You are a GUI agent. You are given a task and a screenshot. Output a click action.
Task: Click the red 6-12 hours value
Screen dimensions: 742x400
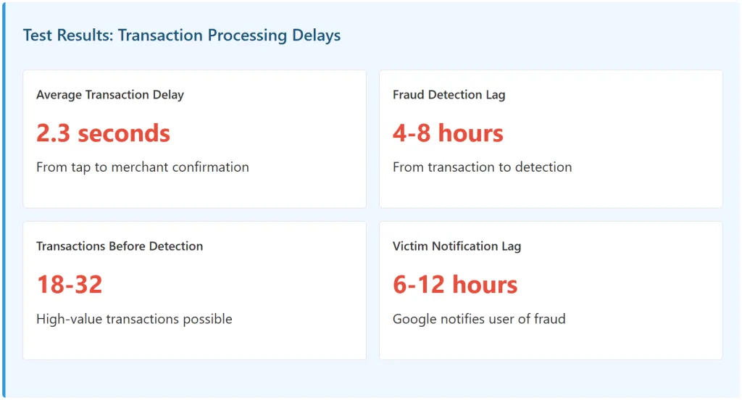(455, 285)
